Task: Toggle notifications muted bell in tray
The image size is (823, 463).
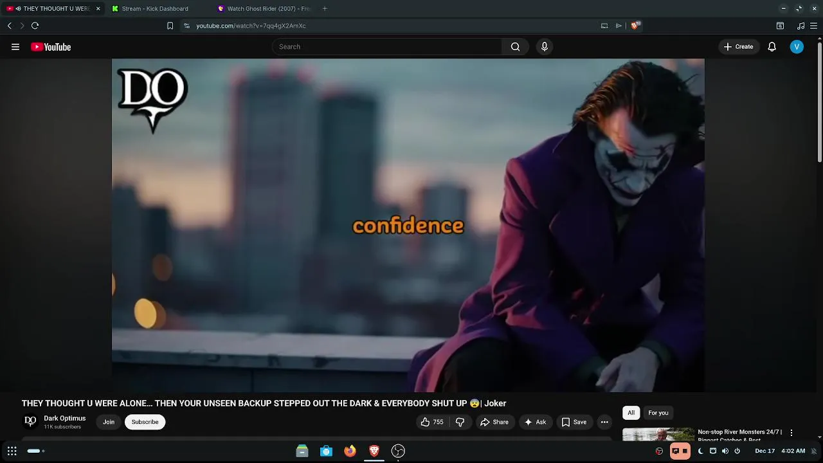Action: point(814,451)
